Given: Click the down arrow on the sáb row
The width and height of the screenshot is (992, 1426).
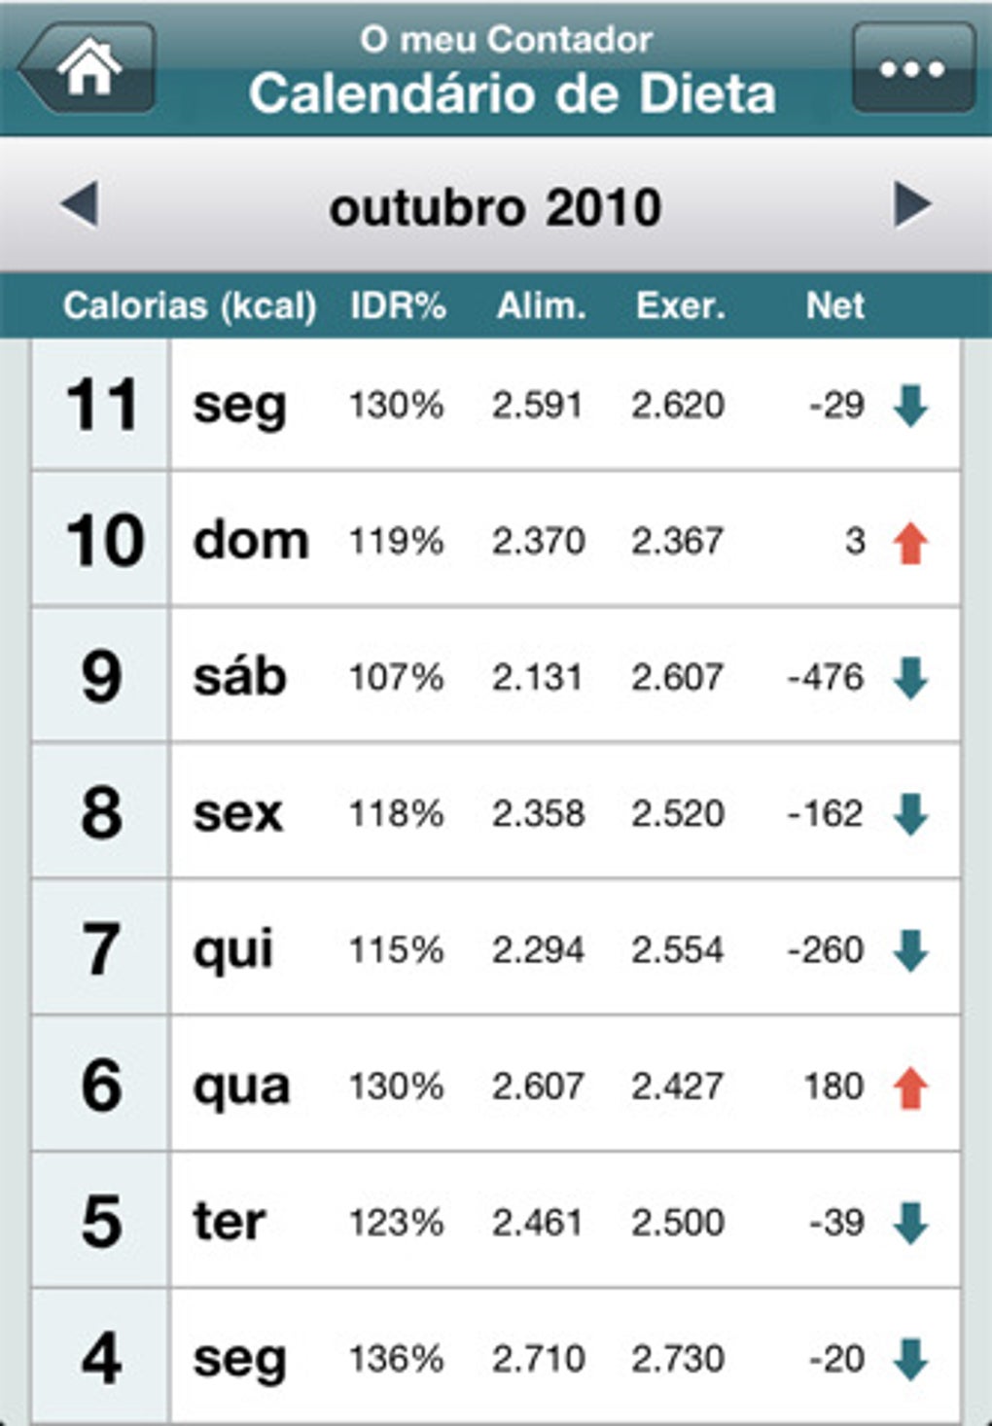Looking at the screenshot, I should pos(910,678).
